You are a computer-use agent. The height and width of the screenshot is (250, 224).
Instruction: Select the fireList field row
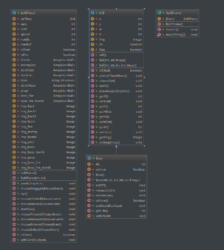coord(44,60)
